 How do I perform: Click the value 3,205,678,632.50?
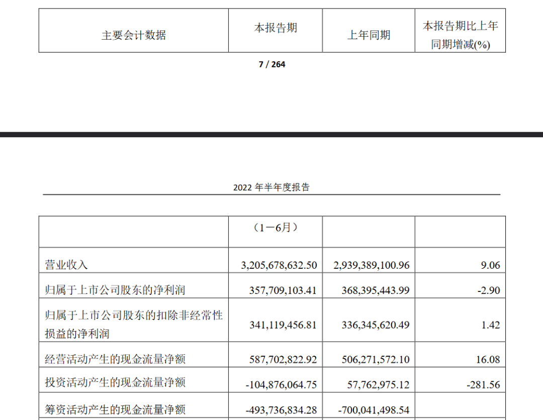[279, 265]
